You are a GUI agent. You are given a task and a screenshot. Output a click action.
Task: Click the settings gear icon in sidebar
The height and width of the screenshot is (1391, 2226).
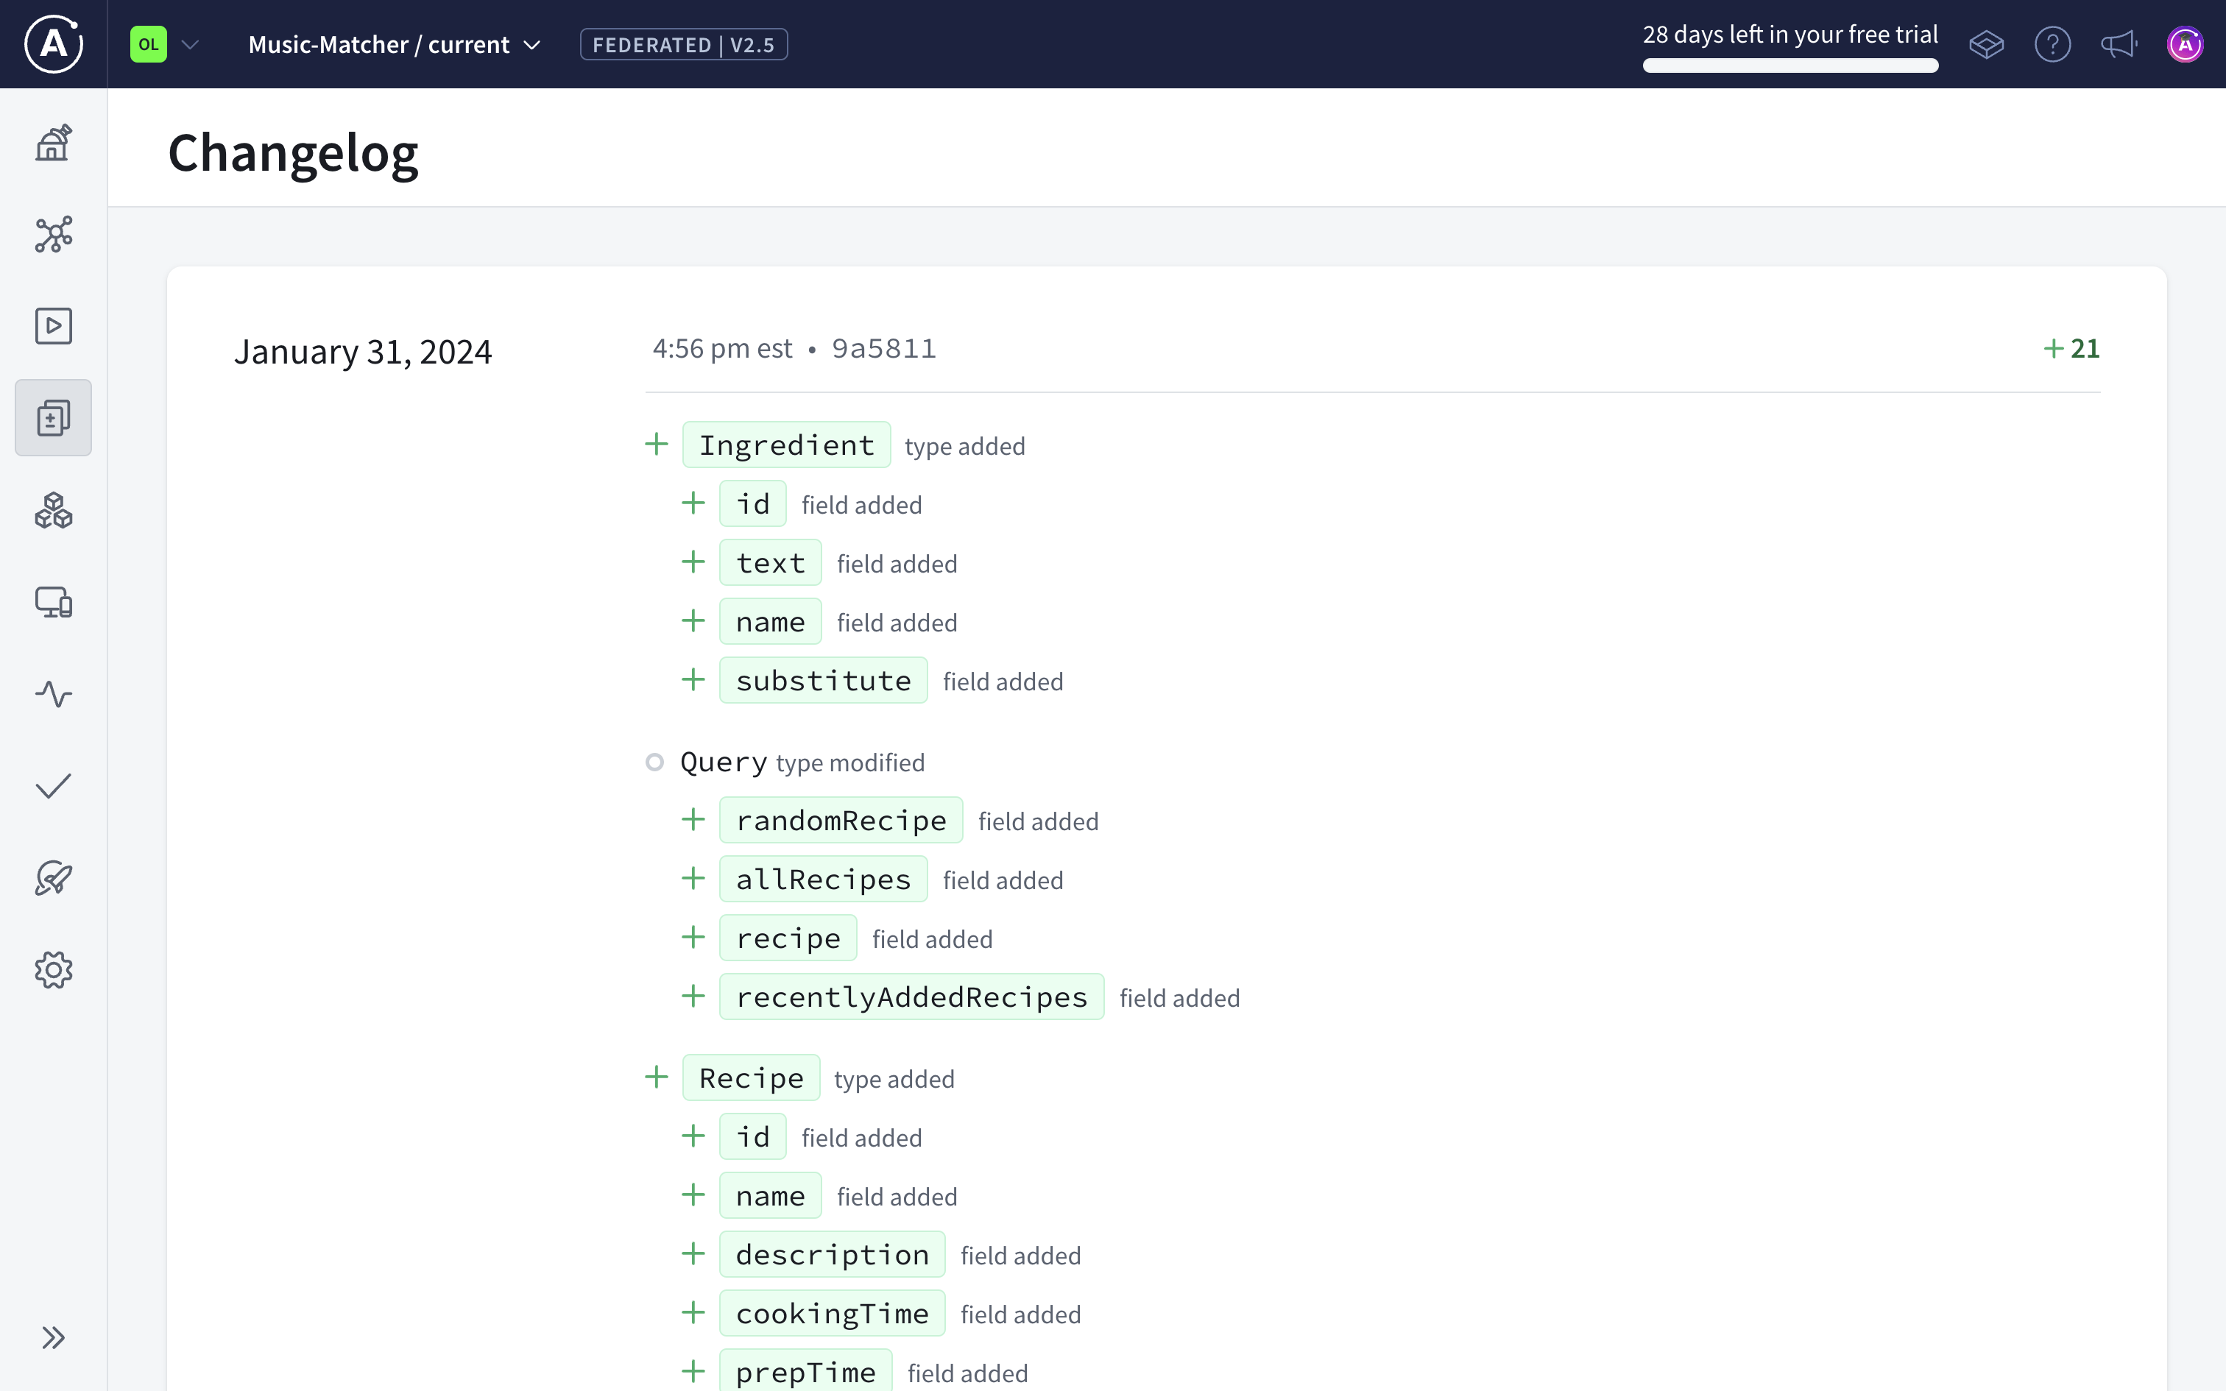[53, 969]
